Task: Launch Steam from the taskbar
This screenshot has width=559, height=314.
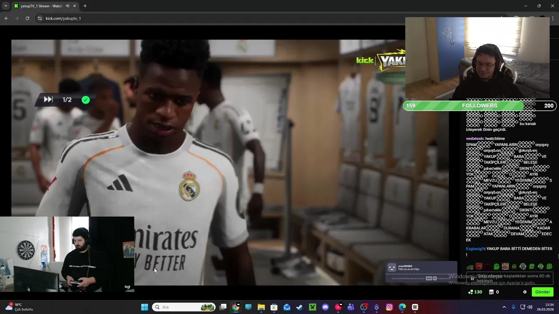Action: click(x=299, y=307)
